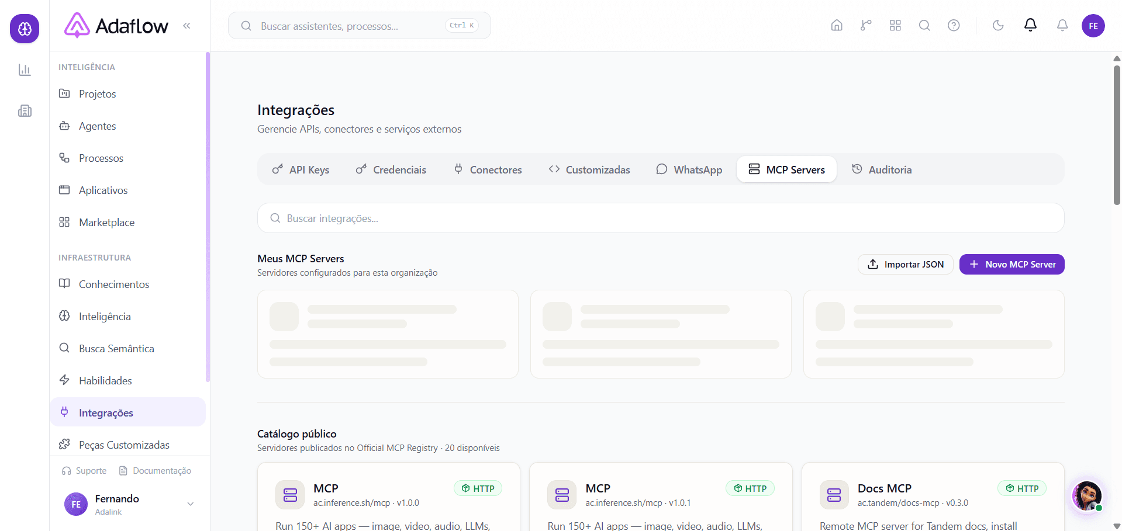This screenshot has width=1122, height=531.
Task: Focus the Buscar integrações search field
Action: pyautogui.click(x=661, y=218)
